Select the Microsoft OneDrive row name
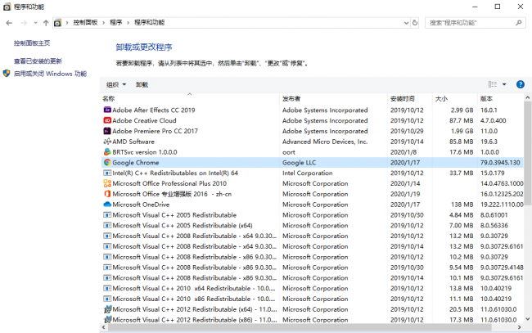Viewport: 532px width, 333px height. pyautogui.click(x=141, y=205)
